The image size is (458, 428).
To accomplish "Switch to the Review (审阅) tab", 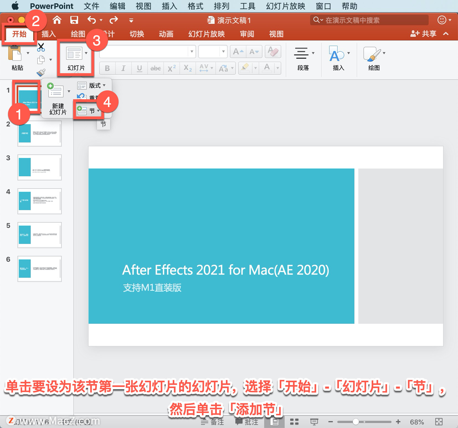I will point(247,34).
